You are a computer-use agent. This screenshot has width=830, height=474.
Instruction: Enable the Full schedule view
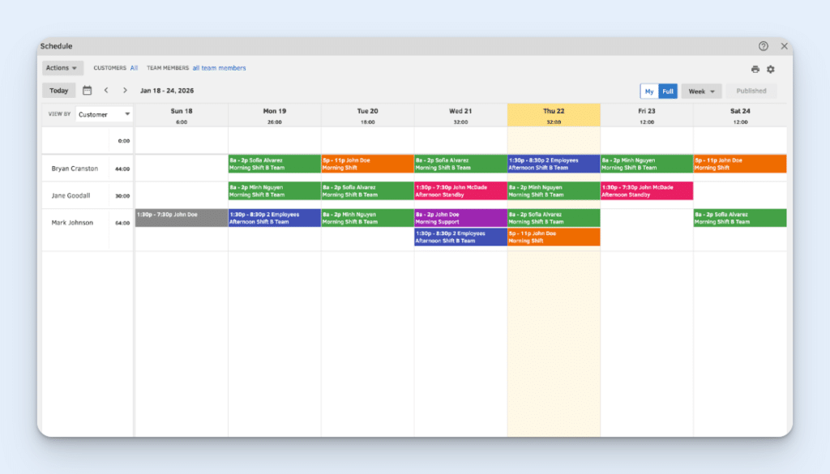coord(669,91)
